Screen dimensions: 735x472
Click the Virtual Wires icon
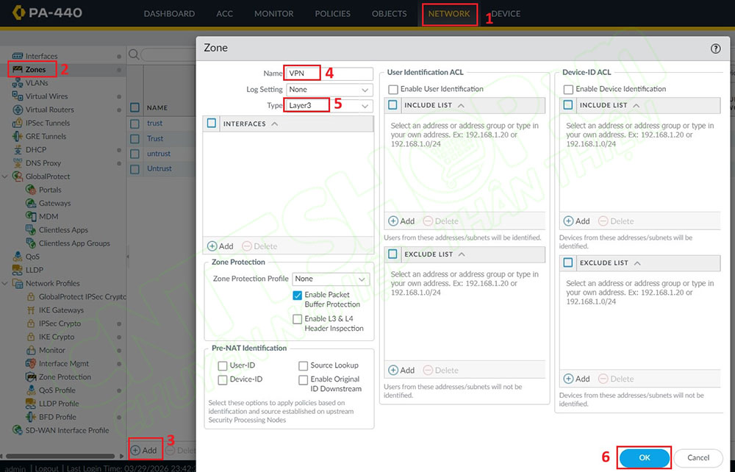click(18, 96)
